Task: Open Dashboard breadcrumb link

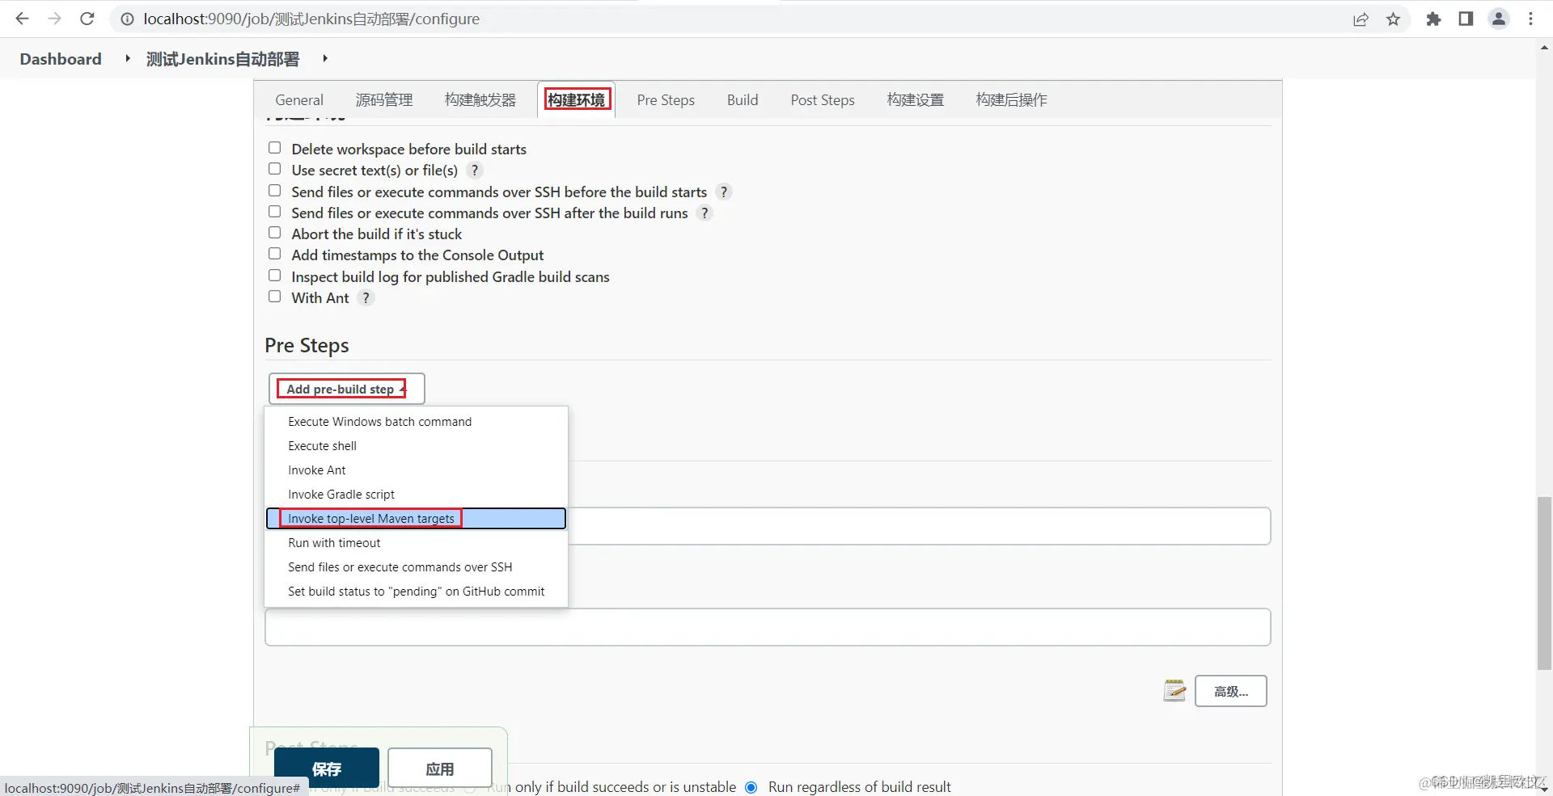Action: 61,59
